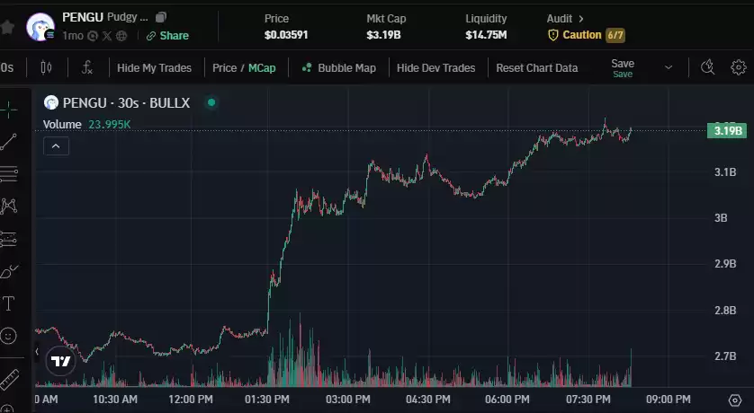Image resolution: width=754 pixels, height=413 pixels.
Task: Click the green live status dot
Action: pos(211,102)
